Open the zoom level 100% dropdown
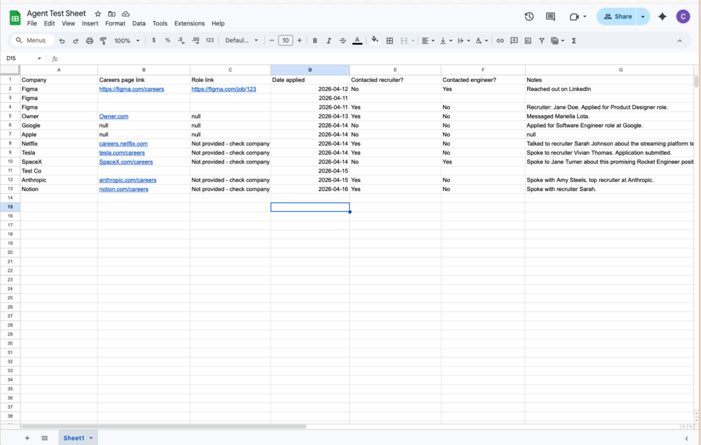Viewport: 701px width, 445px height. point(127,41)
